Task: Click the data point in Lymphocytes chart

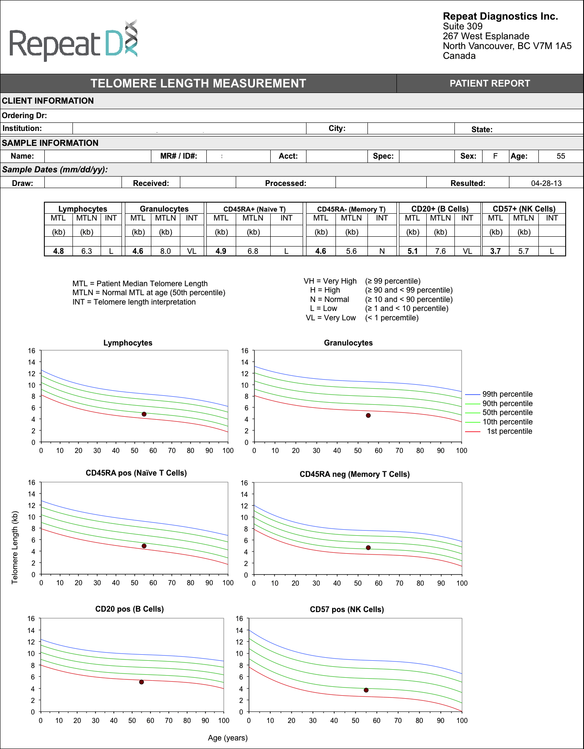Action: click(x=144, y=414)
